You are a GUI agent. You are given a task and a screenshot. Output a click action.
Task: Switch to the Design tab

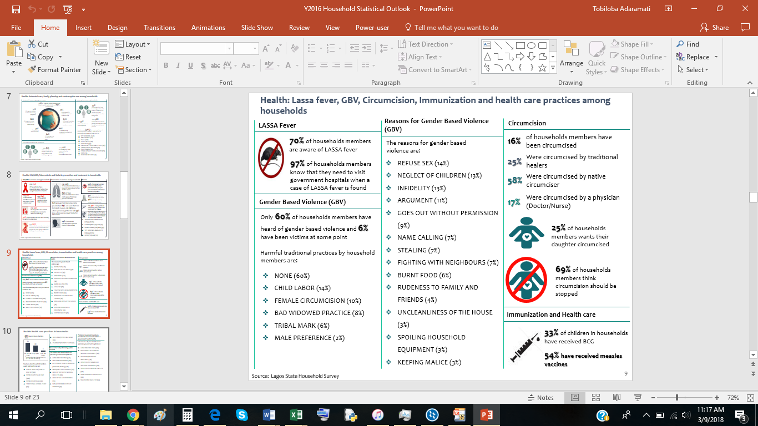point(118,28)
